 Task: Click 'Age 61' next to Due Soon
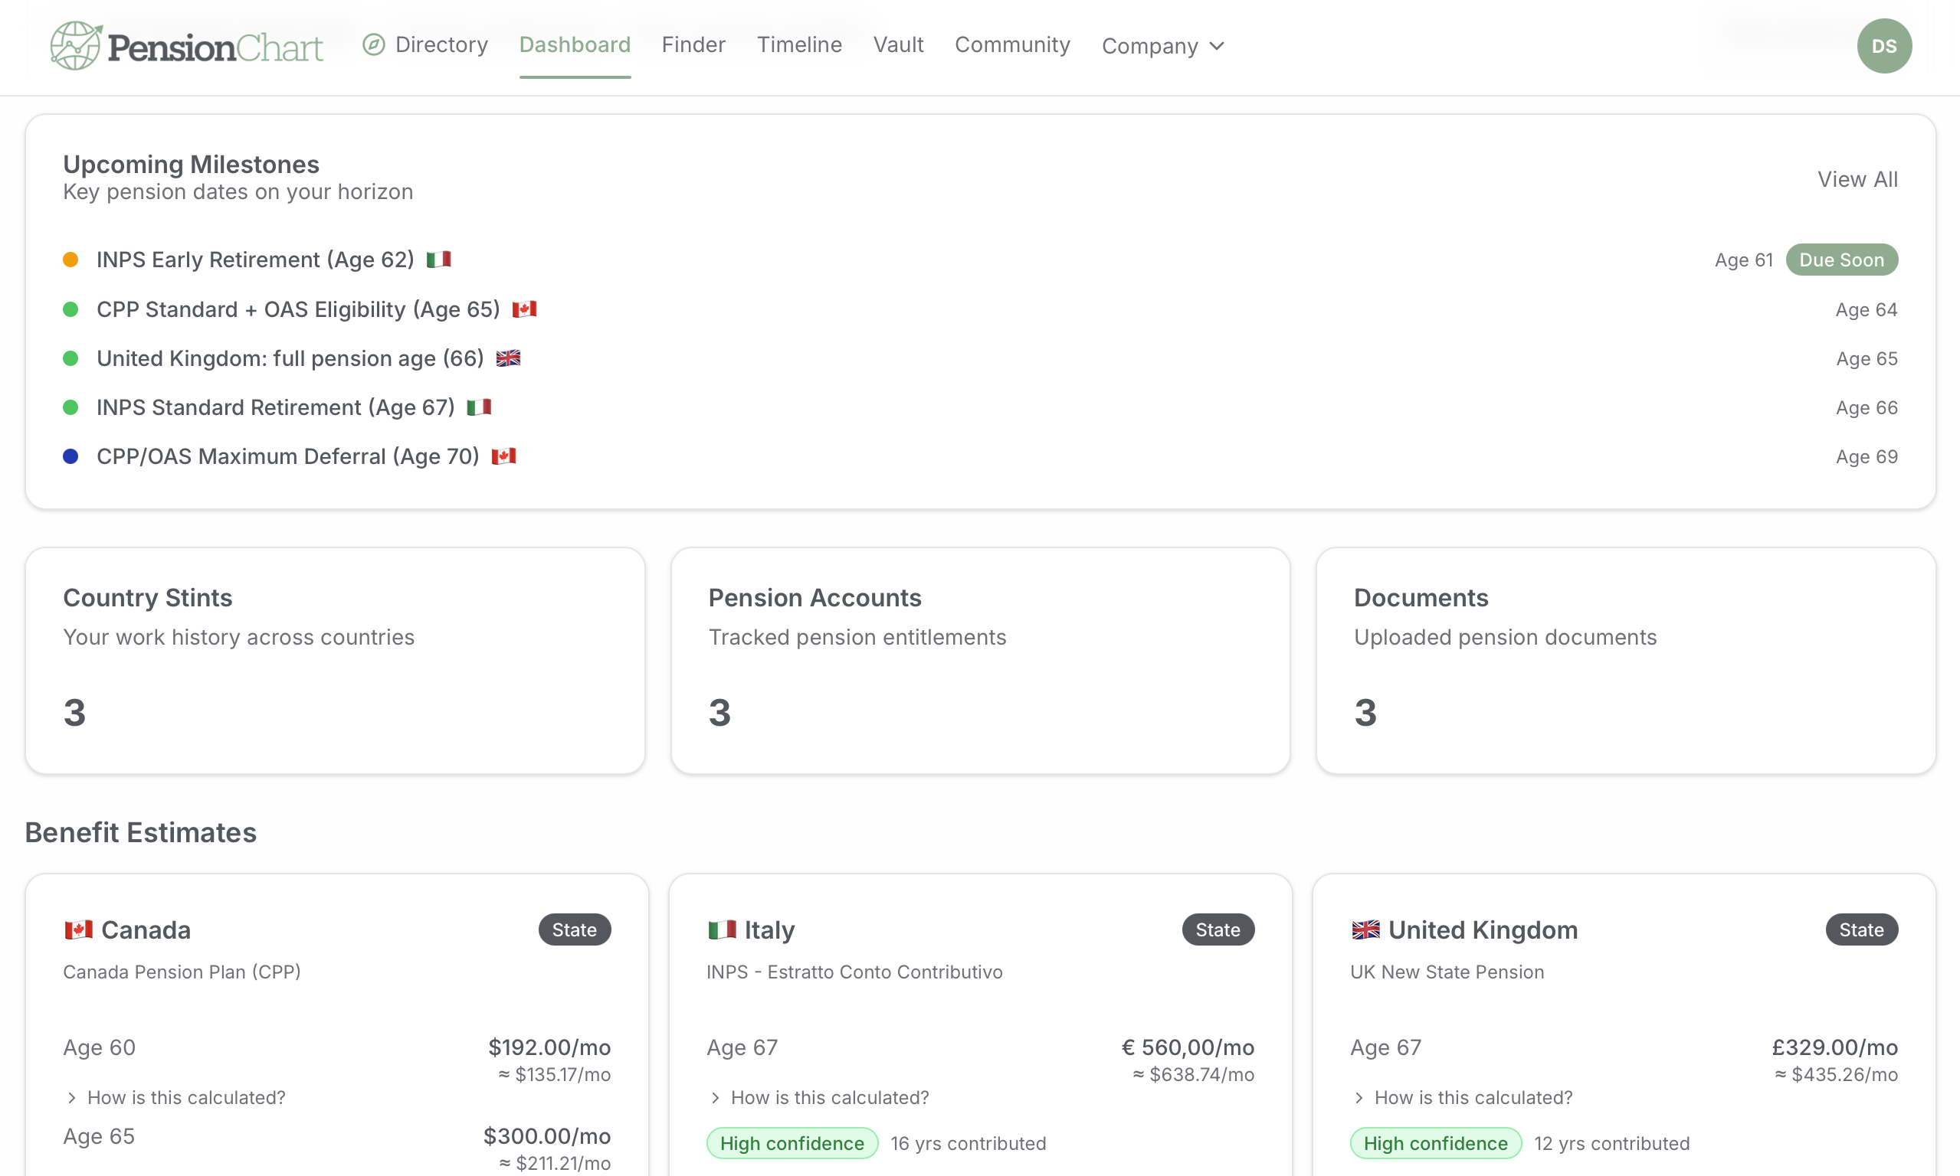(1744, 260)
